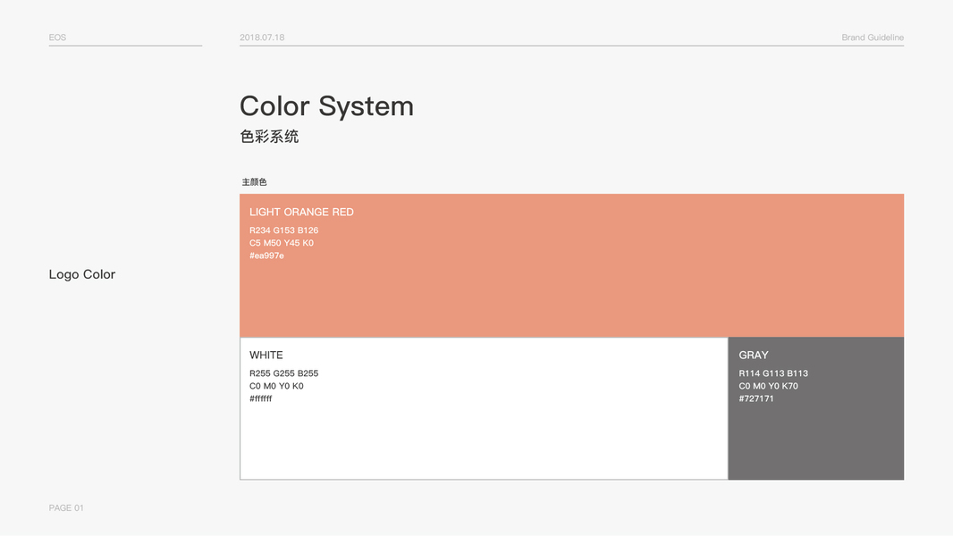This screenshot has width=953, height=536.
Task: Click the "EOS" brand name in header
Action: pyautogui.click(x=57, y=38)
